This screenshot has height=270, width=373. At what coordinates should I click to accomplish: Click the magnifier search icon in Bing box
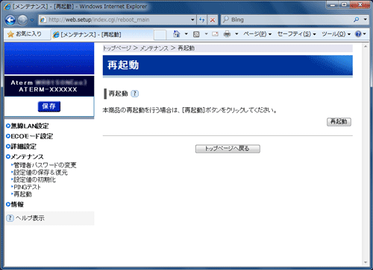[x=356, y=19]
